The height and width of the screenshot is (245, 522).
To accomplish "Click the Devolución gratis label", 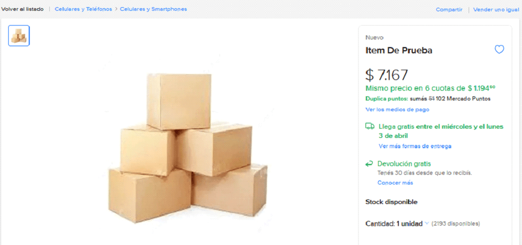I will pos(404,164).
